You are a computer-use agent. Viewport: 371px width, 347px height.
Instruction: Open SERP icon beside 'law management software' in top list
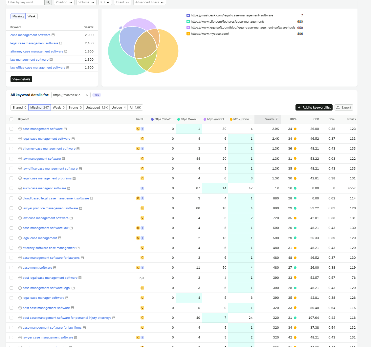click(x=51, y=60)
